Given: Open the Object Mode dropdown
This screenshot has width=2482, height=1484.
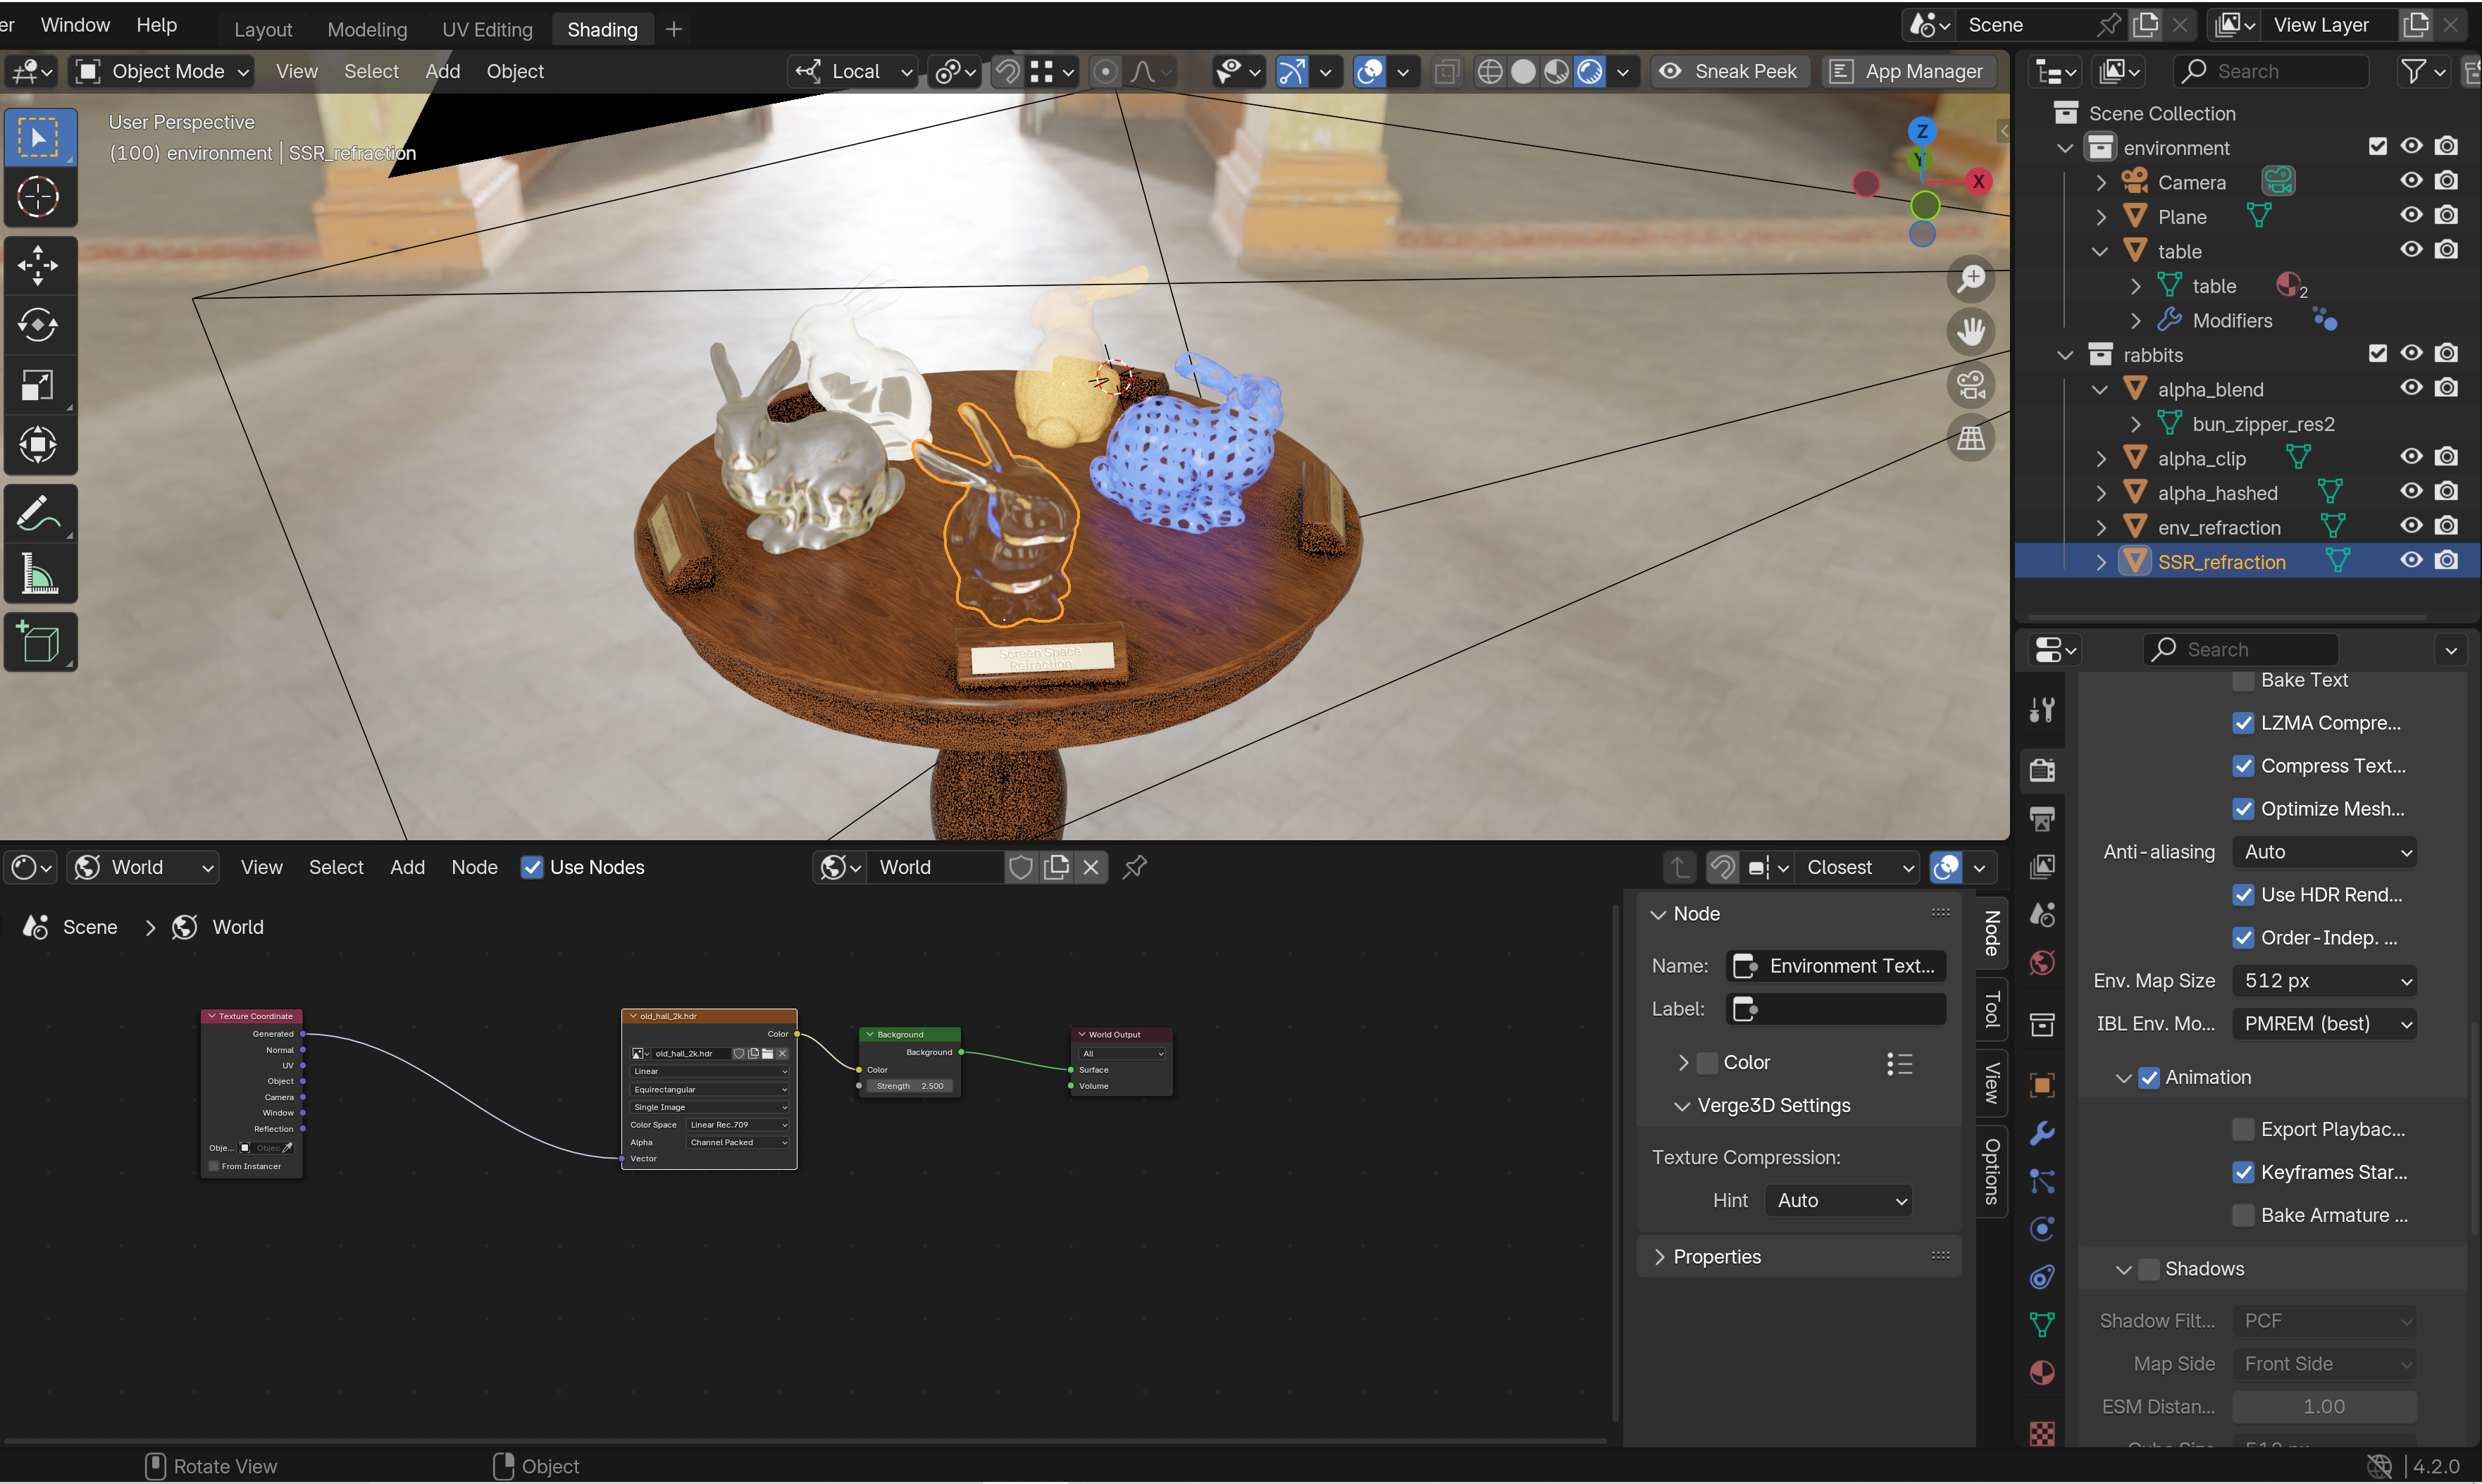Looking at the screenshot, I should [160, 71].
